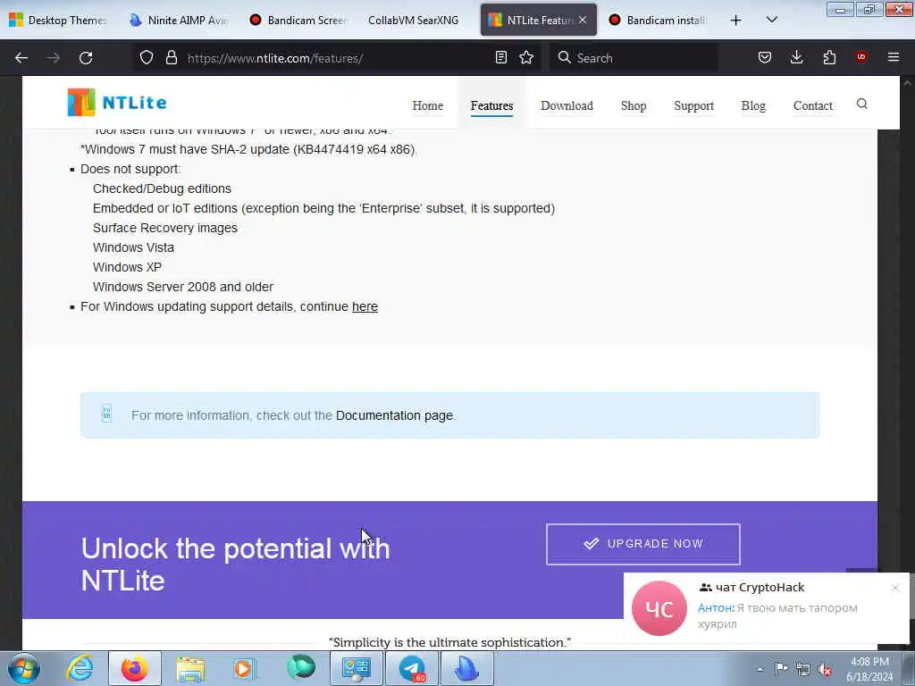Open the Contact menu item
This screenshot has width=915, height=686.
pos(813,105)
